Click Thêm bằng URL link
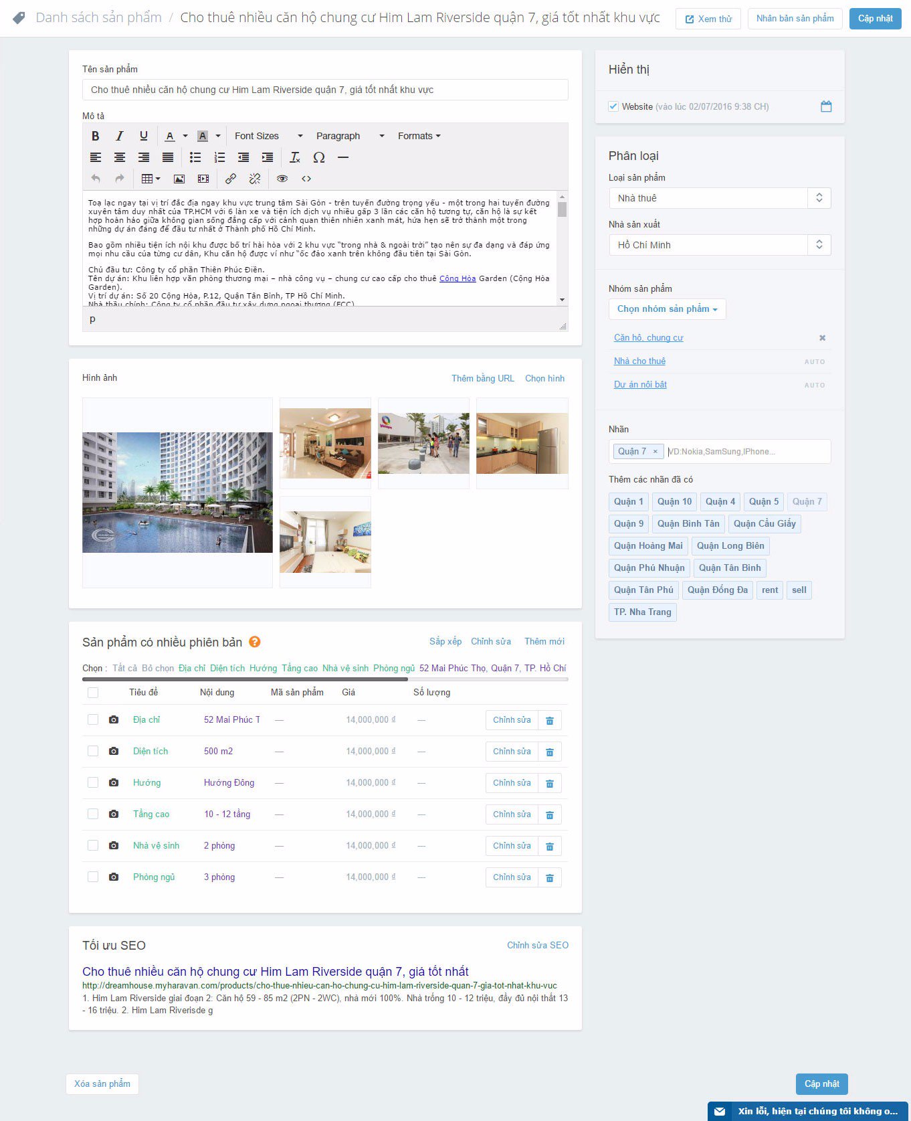The width and height of the screenshot is (911, 1121). click(483, 378)
